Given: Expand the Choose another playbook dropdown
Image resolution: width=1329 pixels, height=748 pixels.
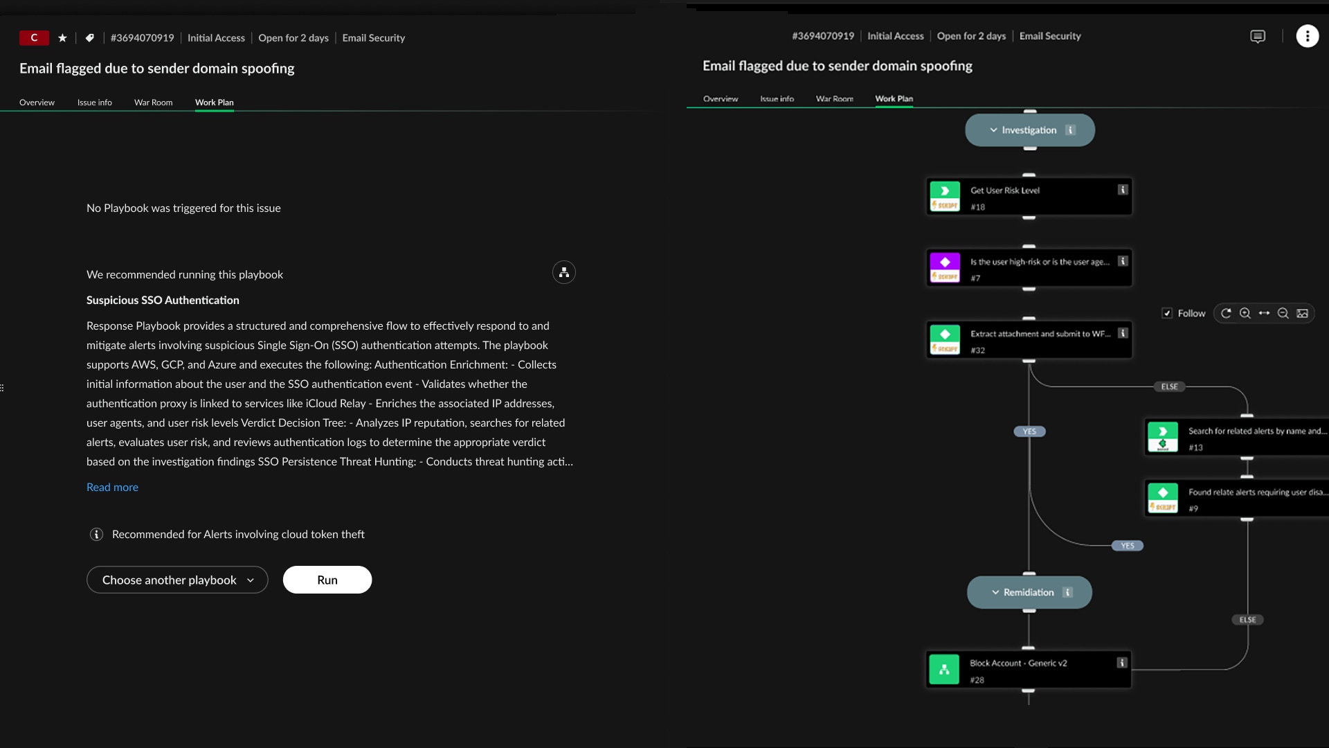Looking at the screenshot, I should tap(177, 580).
